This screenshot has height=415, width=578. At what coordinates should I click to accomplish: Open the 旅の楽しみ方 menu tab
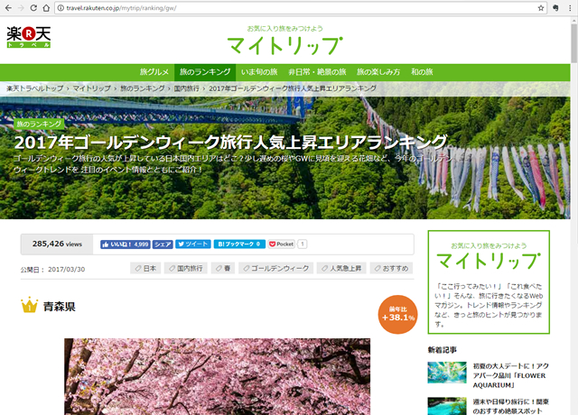[378, 71]
